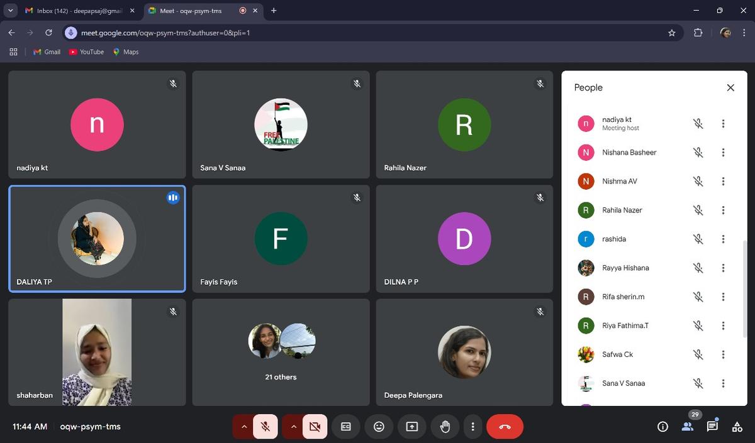755x443 pixels.
Task: Turn on closed captions
Action: 345,427
